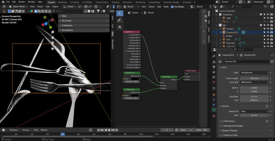Image resolution: width=275 pixels, height=141 pixels.
Task: Open the Render menu
Action: click(x=22, y=2)
